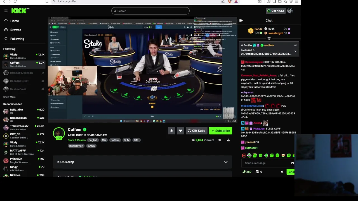Click the English language tag

(93, 140)
